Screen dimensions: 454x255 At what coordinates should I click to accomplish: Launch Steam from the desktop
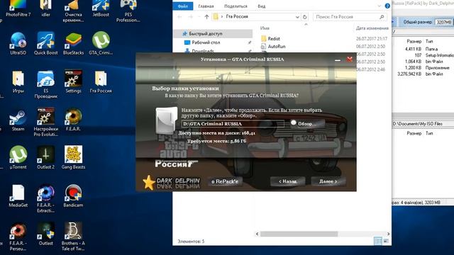[x=18, y=120]
